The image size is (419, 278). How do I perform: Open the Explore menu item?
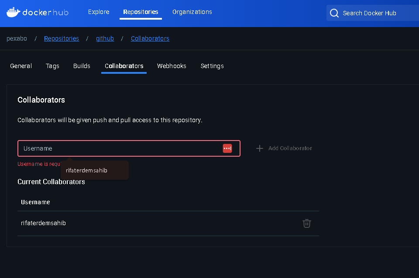[99, 12]
